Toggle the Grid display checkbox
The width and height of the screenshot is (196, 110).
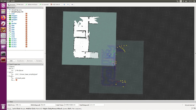26,13
